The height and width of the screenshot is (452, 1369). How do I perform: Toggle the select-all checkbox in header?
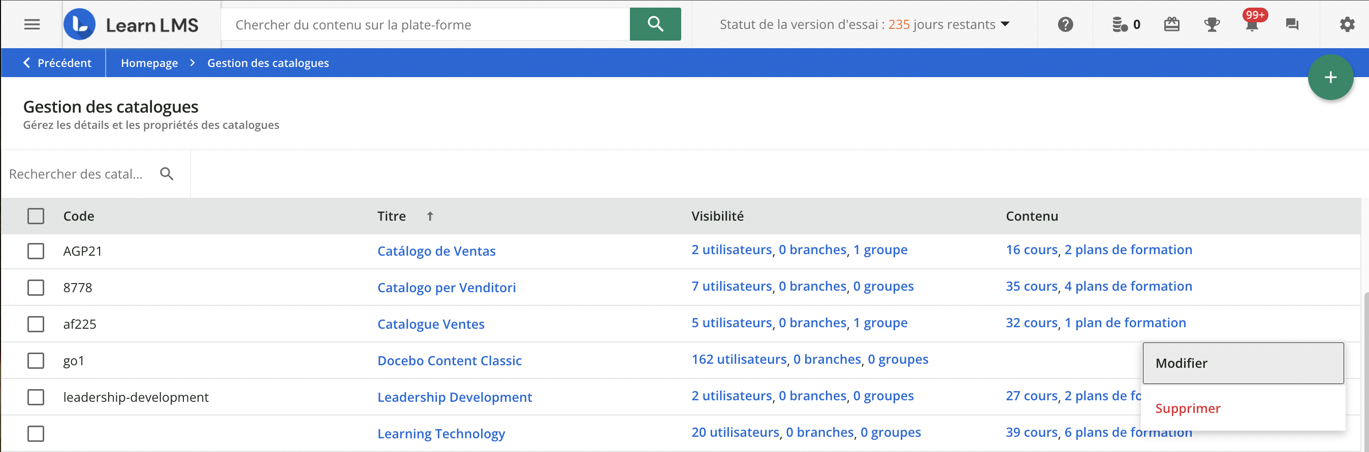pyautogui.click(x=36, y=216)
